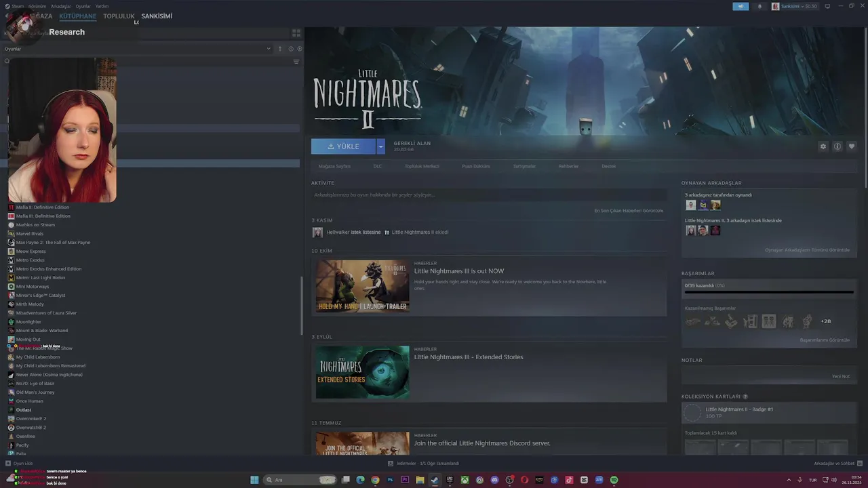Image resolution: width=868 pixels, height=488 pixels.
Task: Open the notifications bell icon
Action: click(759, 6)
